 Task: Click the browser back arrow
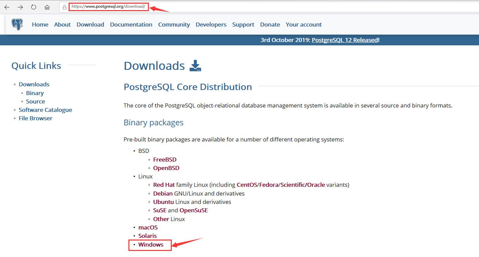click(7, 7)
